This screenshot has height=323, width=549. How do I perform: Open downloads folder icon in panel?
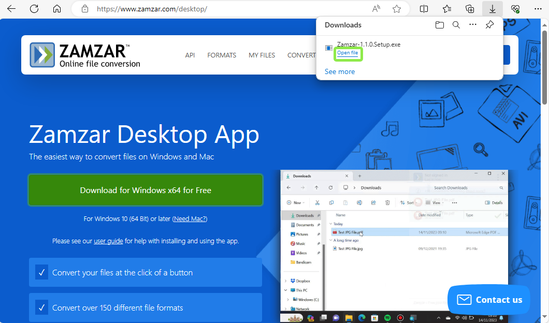(x=439, y=25)
